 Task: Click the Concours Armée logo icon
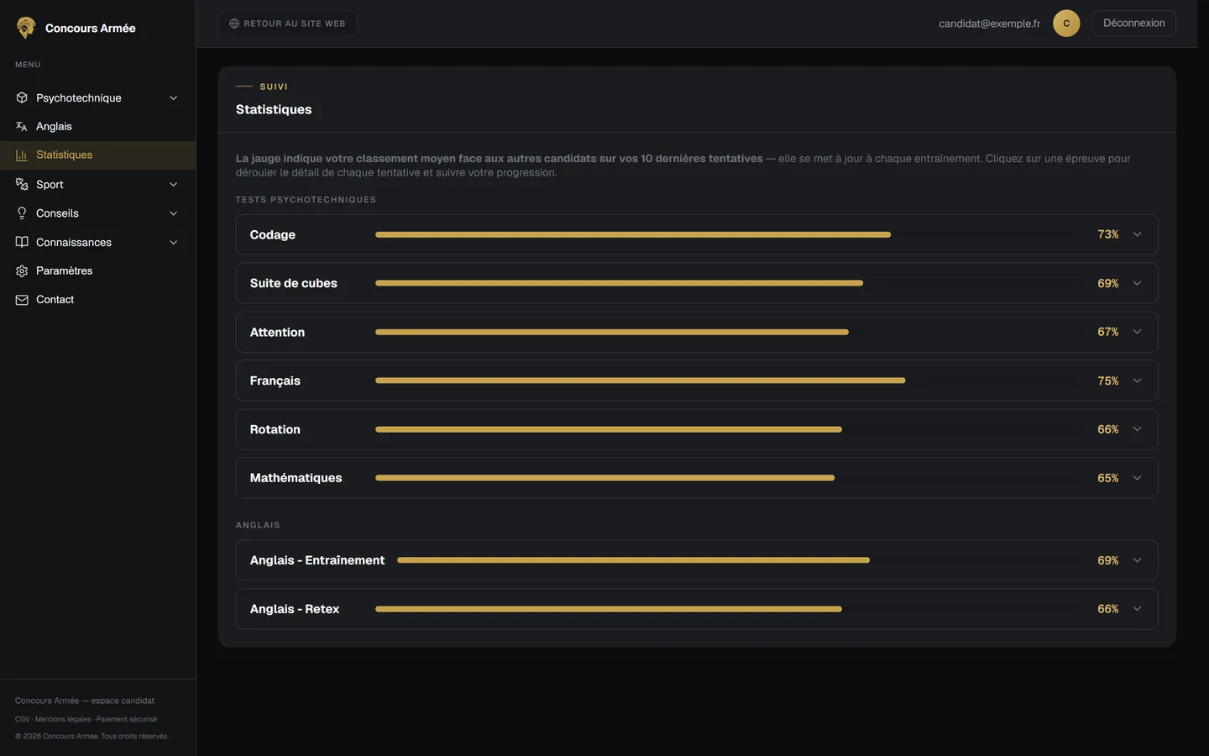click(26, 28)
